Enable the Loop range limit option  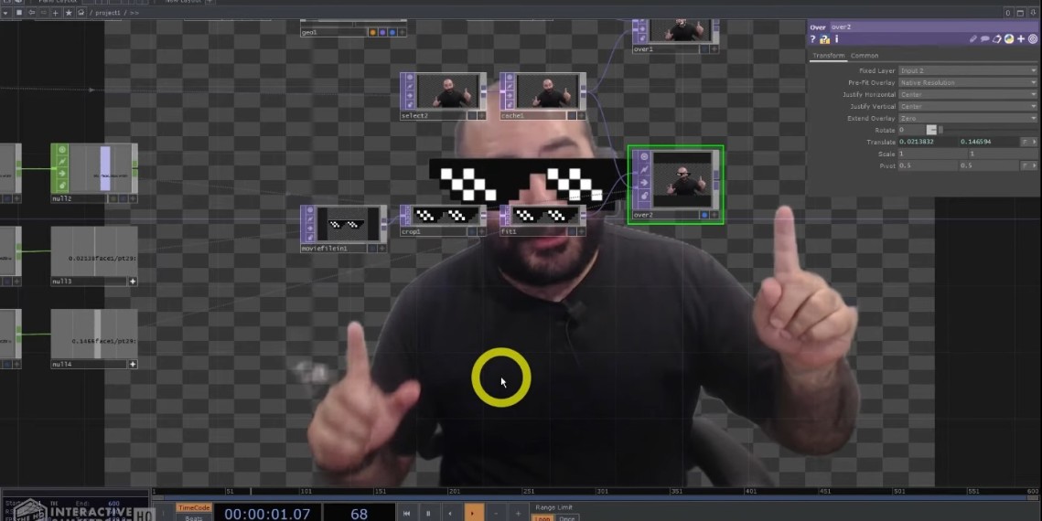[x=542, y=518]
